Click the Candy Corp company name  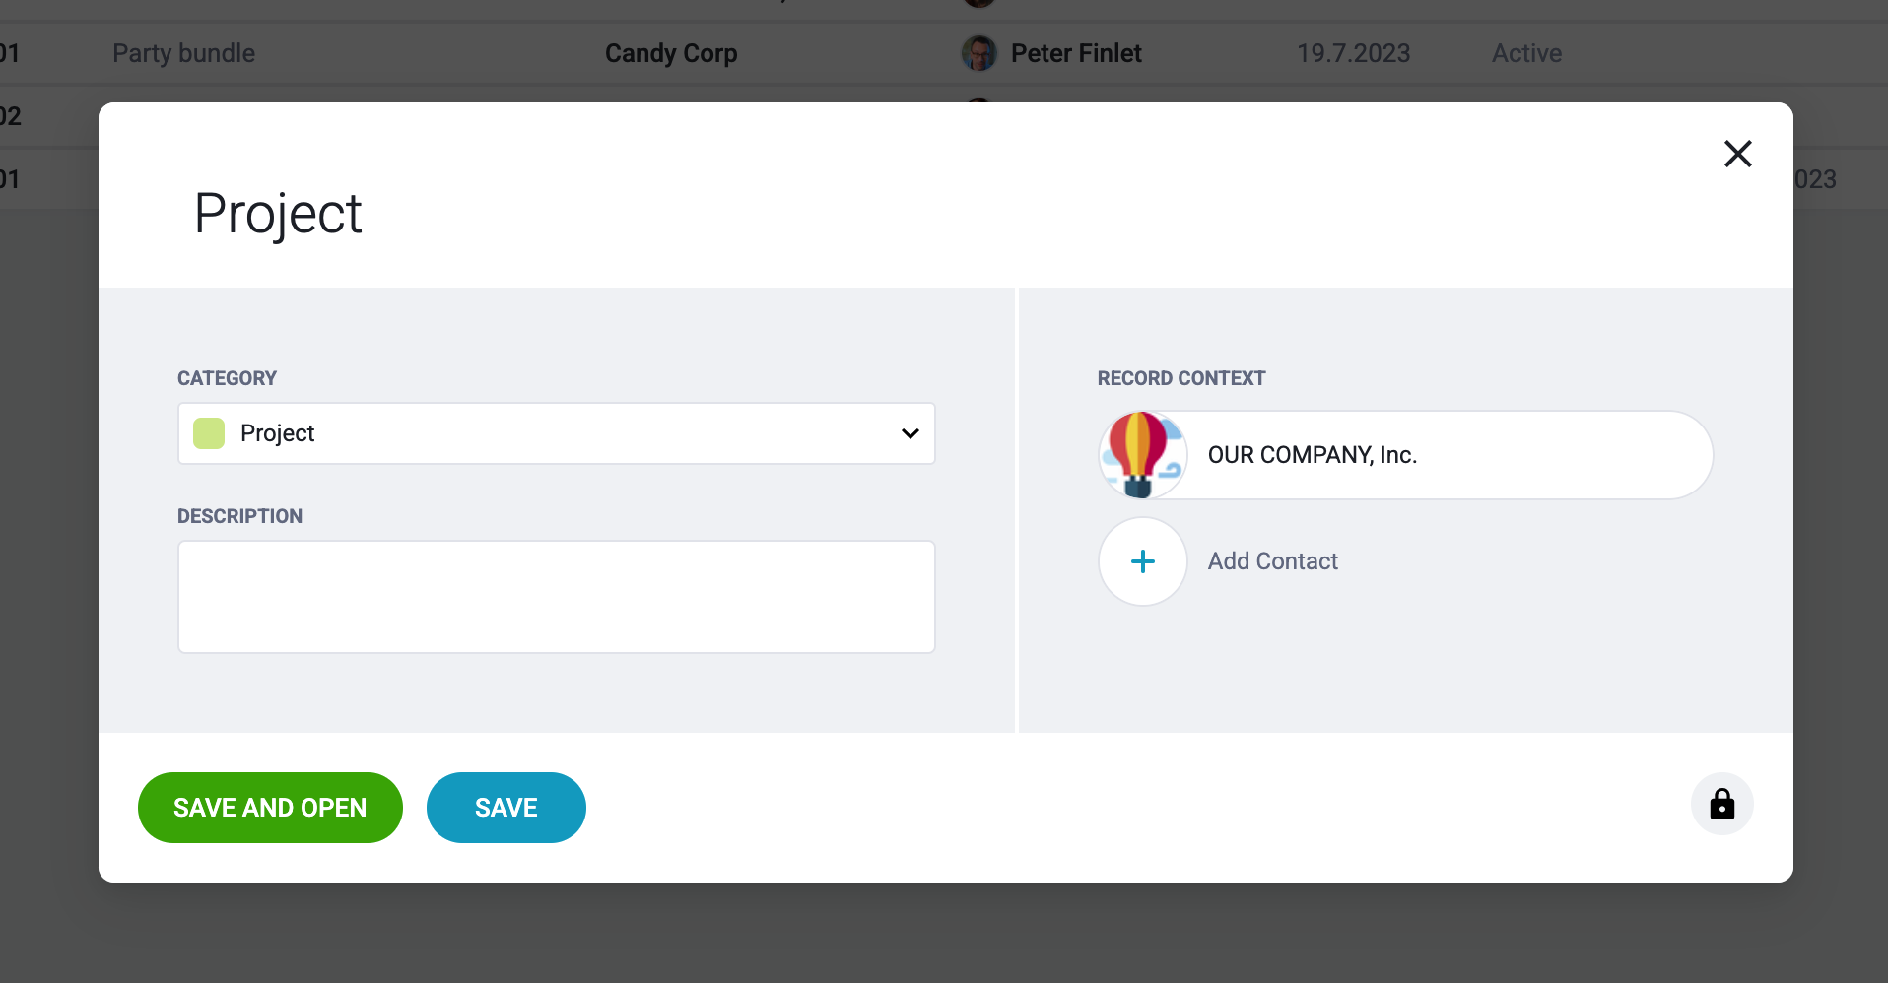(671, 53)
